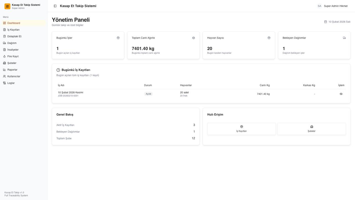Image resolution: width=355 pixels, height=200 pixels.
Task: Toggle the sidebar collapse button
Action: (x=55, y=6)
